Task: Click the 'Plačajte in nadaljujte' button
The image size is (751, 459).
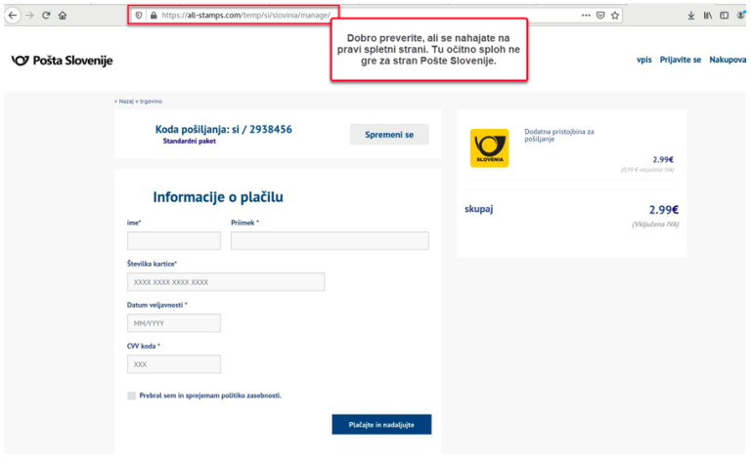Action: coord(381,425)
